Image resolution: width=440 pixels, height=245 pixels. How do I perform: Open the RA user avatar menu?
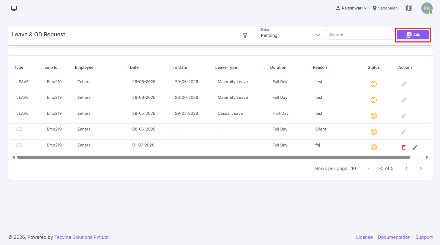pyautogui.click(x=427, y=8)
